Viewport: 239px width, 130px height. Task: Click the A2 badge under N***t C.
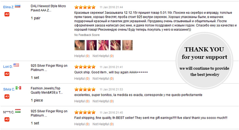point(7,119)
